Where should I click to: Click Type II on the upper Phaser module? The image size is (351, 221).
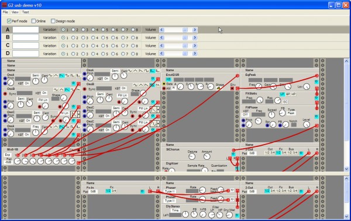[170, 191]
